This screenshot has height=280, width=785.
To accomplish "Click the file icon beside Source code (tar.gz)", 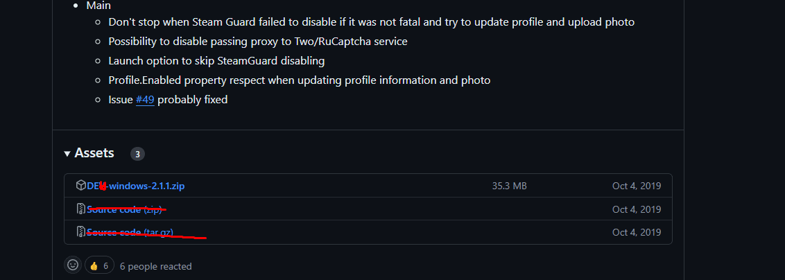I will (x=80, y=232).
